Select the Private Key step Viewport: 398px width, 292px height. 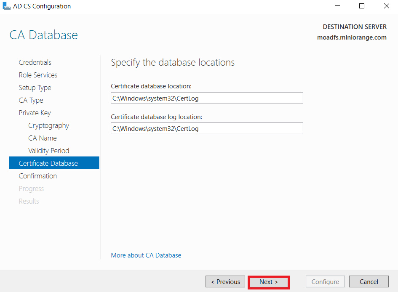(x=35, y=112)
